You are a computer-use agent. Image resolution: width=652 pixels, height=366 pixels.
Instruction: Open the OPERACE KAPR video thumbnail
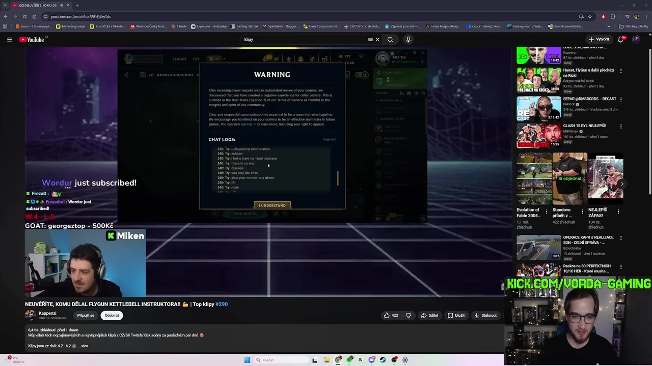point(538,247)
